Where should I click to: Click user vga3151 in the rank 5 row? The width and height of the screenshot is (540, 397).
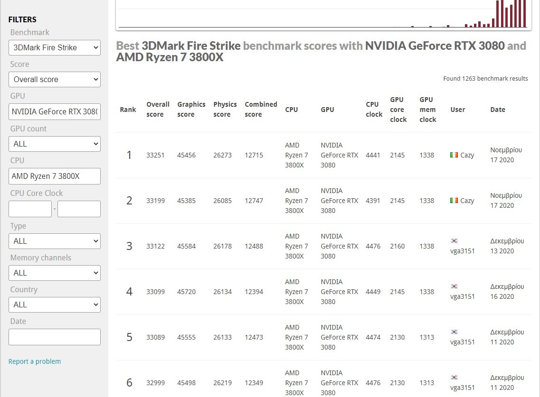[462, 342]
